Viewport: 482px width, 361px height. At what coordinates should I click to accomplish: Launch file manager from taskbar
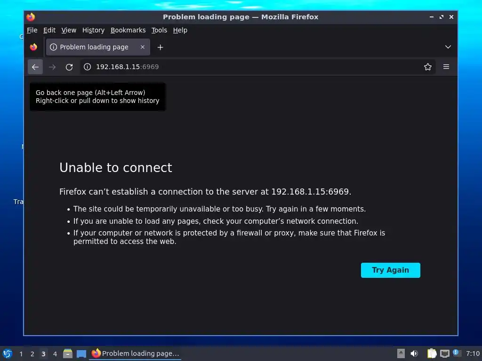point(68,353)
